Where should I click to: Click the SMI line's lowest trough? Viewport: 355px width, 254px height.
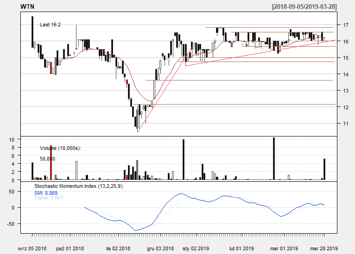coord(136,230)
